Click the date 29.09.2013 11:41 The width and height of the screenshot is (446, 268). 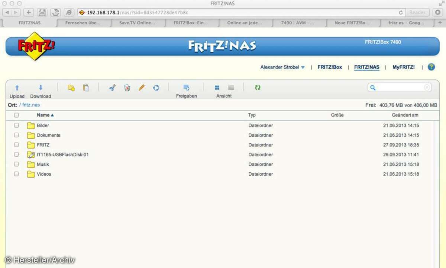[x=401, y=155]
